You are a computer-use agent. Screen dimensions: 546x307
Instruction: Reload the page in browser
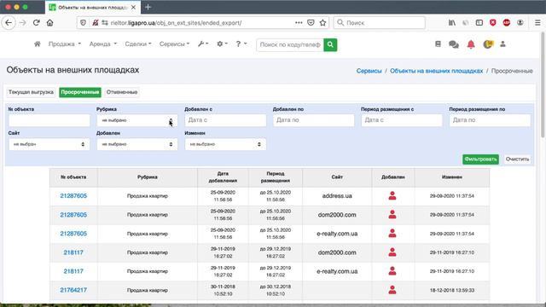(36, 23)
